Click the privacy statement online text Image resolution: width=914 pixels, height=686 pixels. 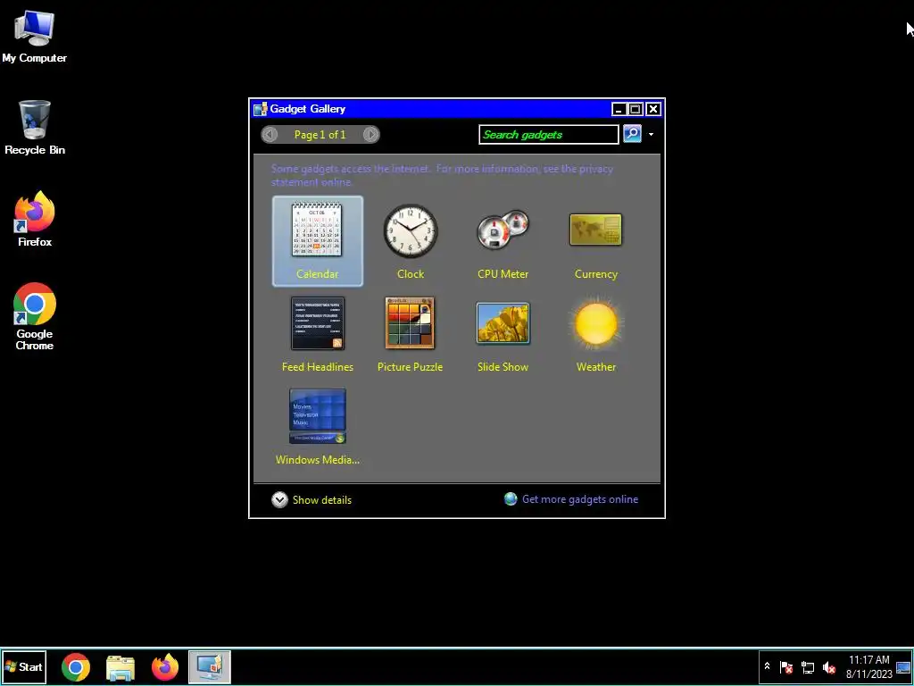click(442, 176)
